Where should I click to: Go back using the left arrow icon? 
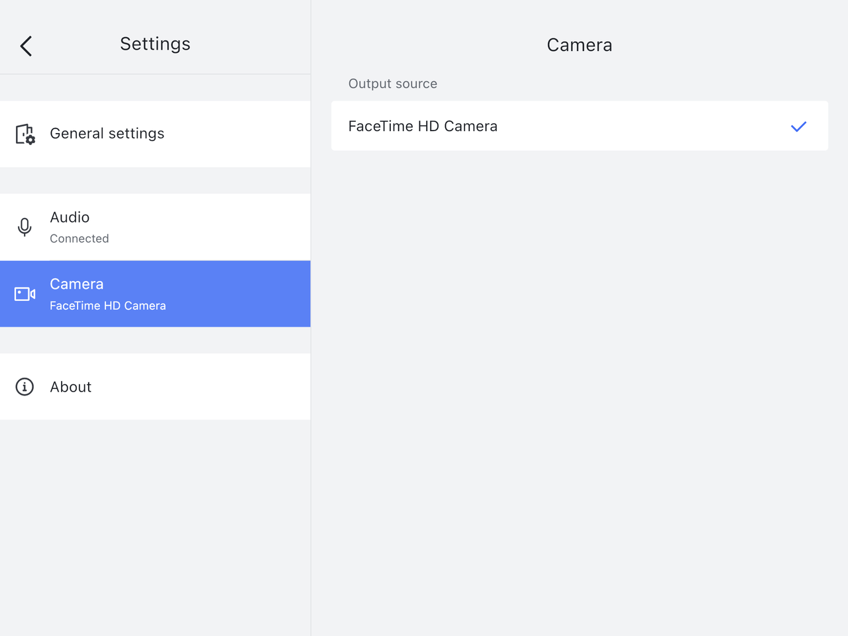pyautogui.click(x=26, y=46)
